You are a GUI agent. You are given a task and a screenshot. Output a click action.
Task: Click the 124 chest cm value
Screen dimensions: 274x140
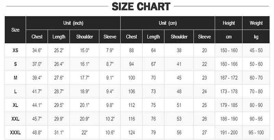pyautogui.click(x=132, y=132)
